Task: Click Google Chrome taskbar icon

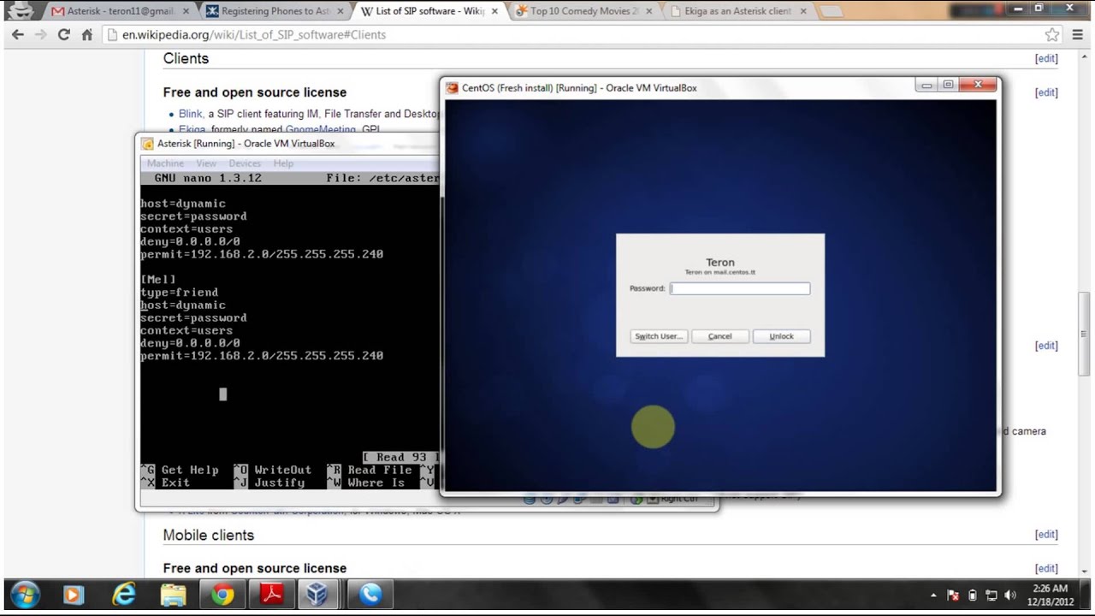Action: (222, 595)
